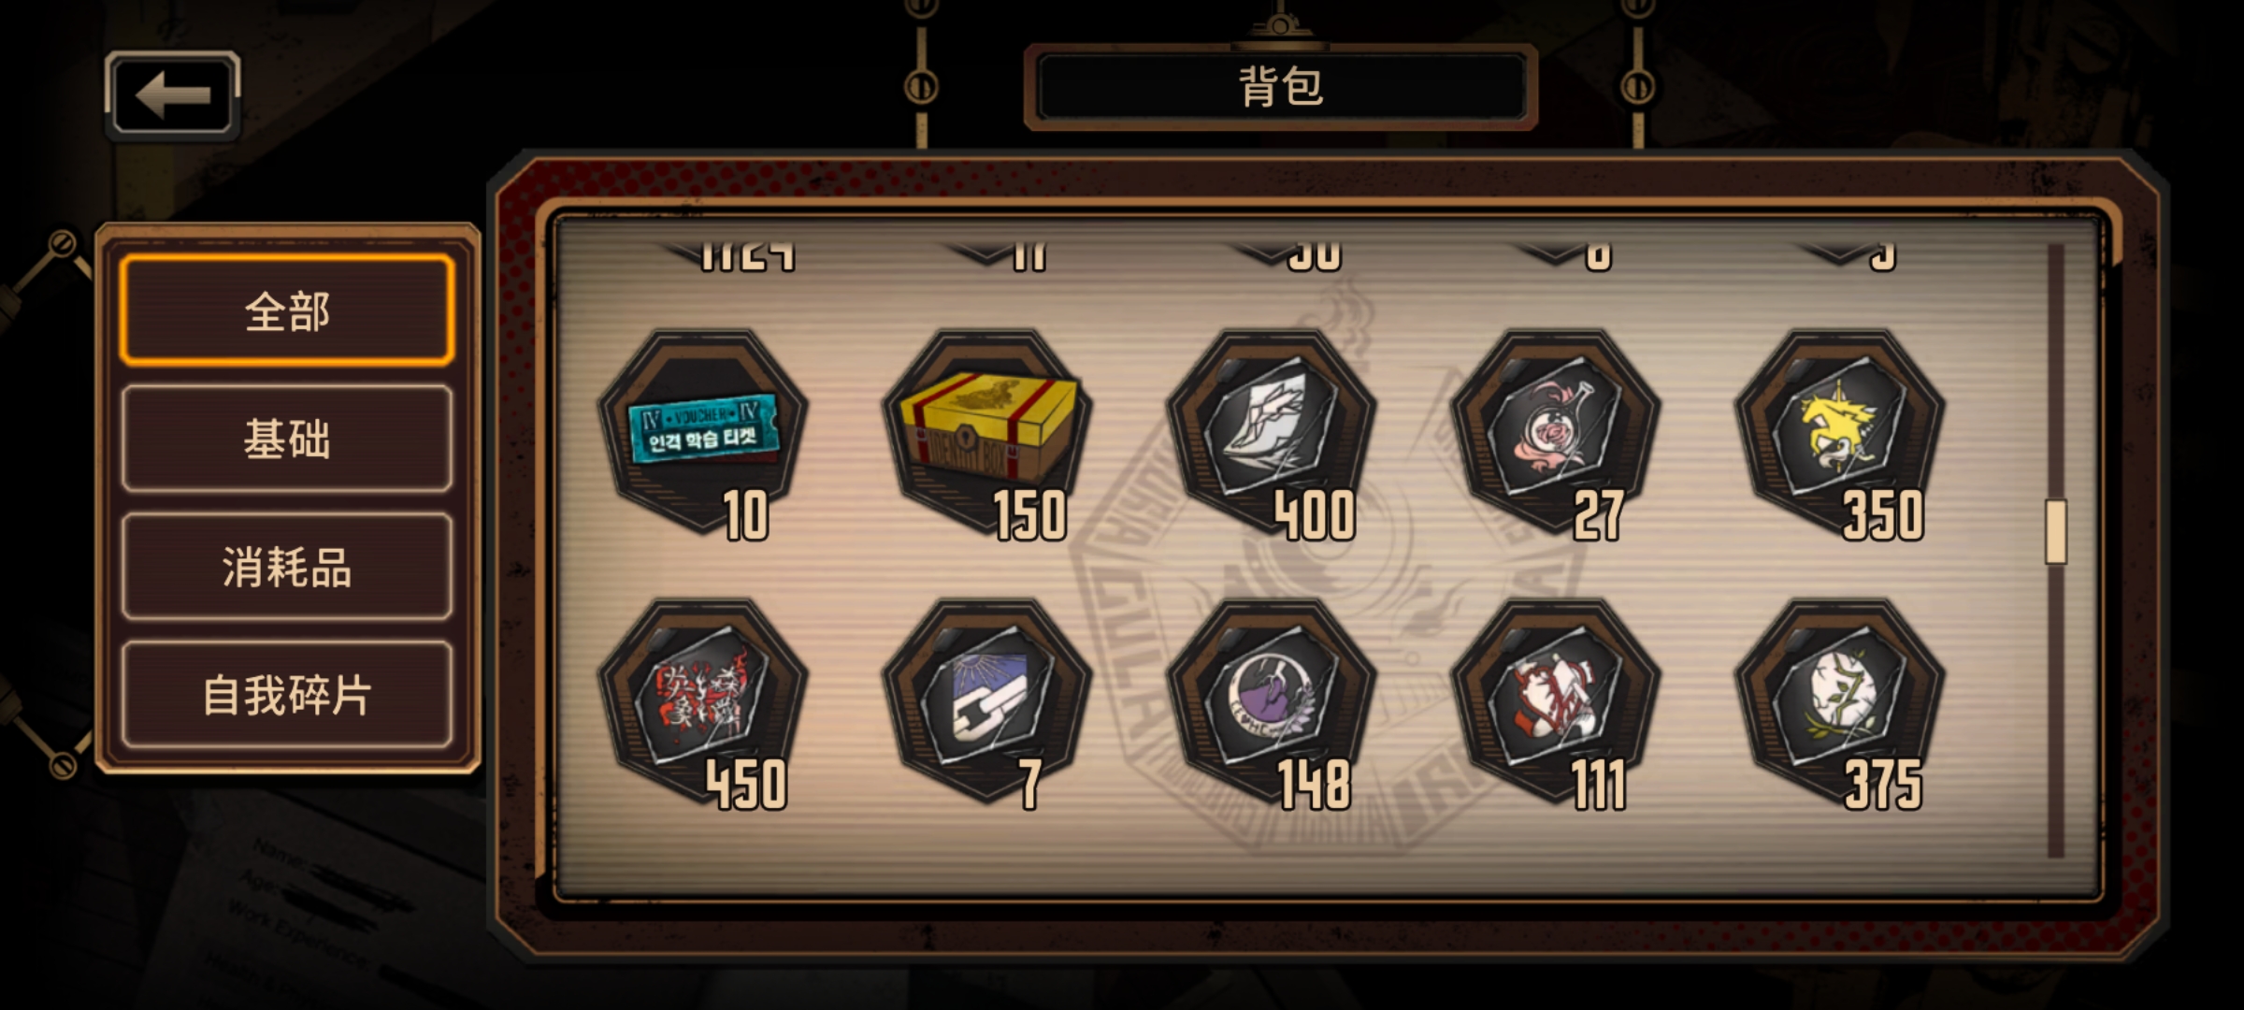Image resolution: width=2244 pixels, height=1010 pixels.
Task: Select the teal voucher ticket item
Action: pos(703,432)
